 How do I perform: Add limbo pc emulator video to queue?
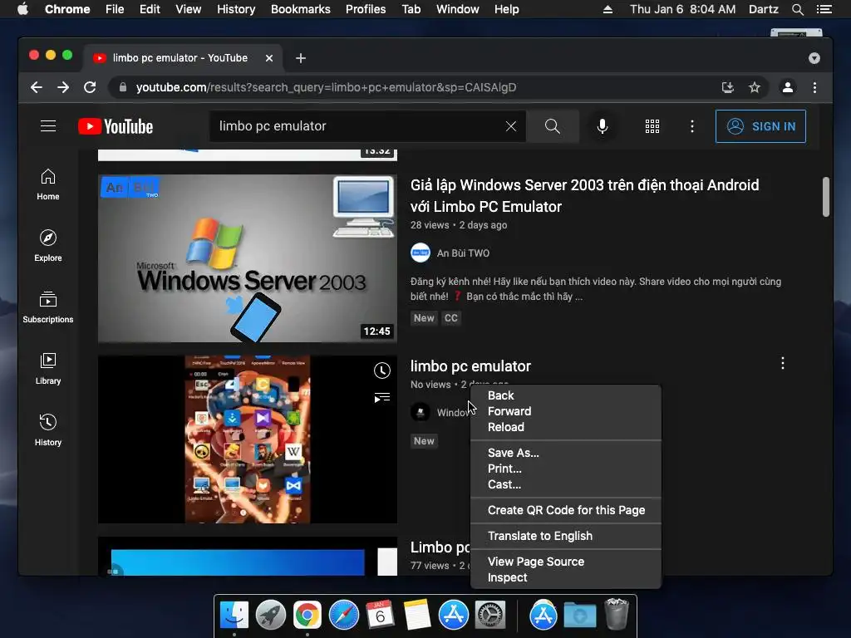click(x=382, y=398)
